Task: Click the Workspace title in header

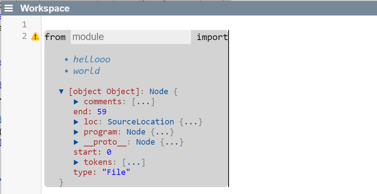Action: (45, 8)
